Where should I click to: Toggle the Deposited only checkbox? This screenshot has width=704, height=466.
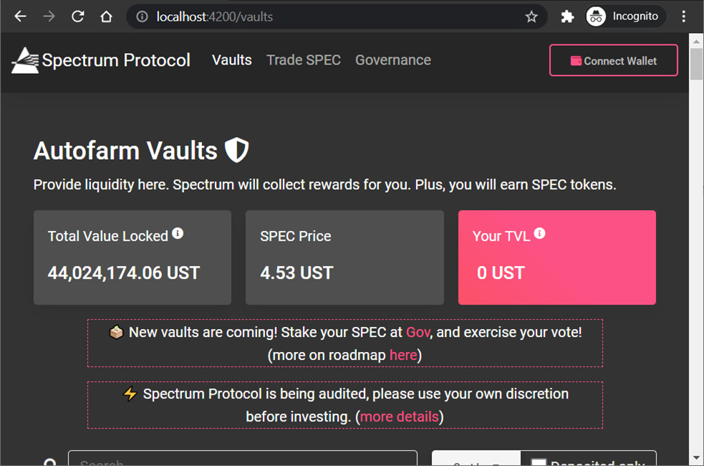click(539, 462)
